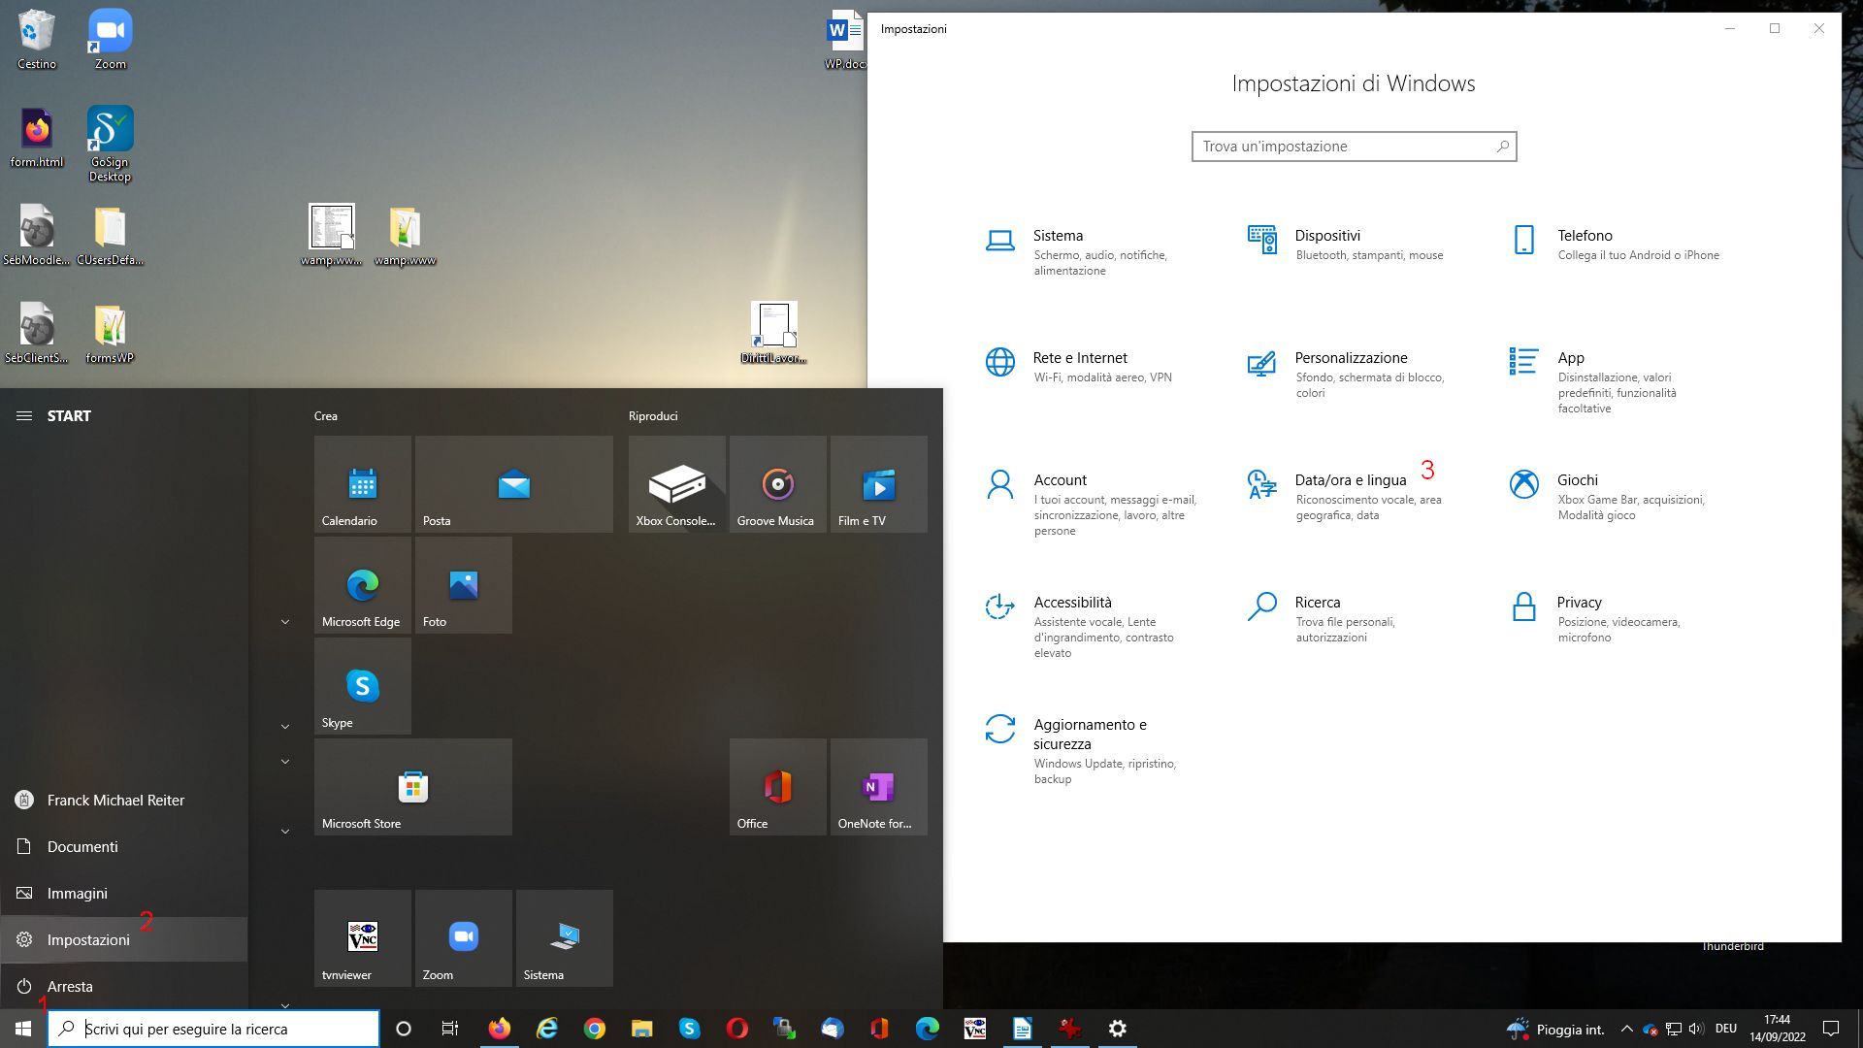The image size is (1863, 1048).
Task: Open Firefox from the taskbar
Action: (x=500, y=1029)
